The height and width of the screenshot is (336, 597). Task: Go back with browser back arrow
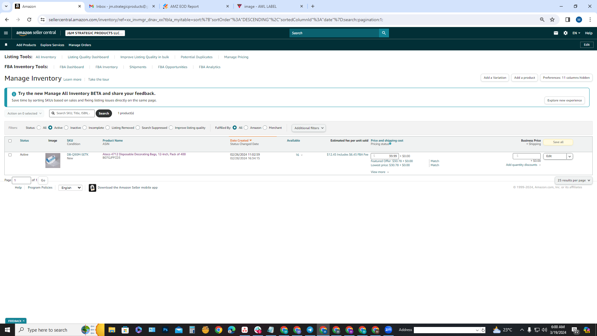(x=7, y=20)
